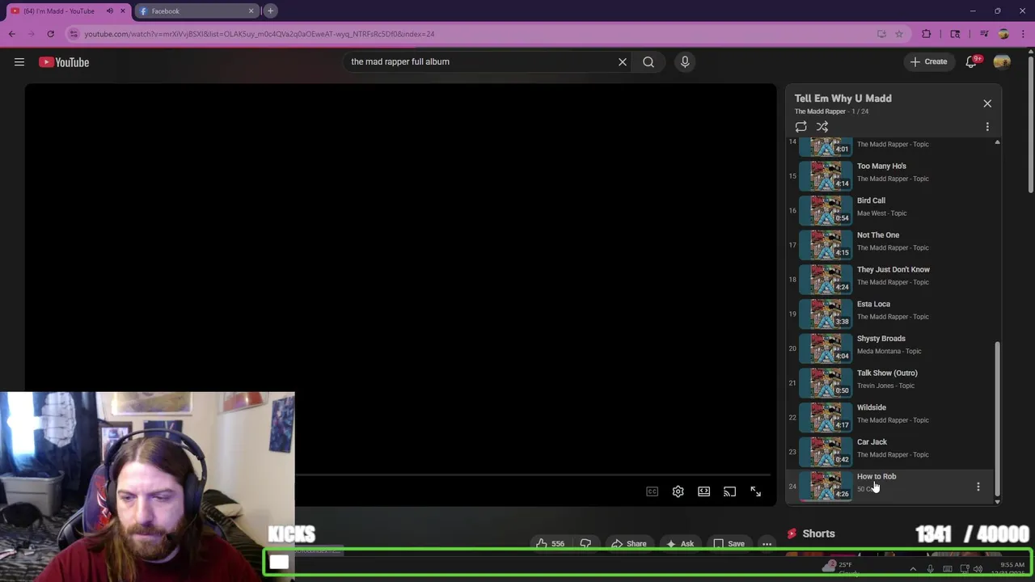Like the video with 556 likes

click(550, 543)
